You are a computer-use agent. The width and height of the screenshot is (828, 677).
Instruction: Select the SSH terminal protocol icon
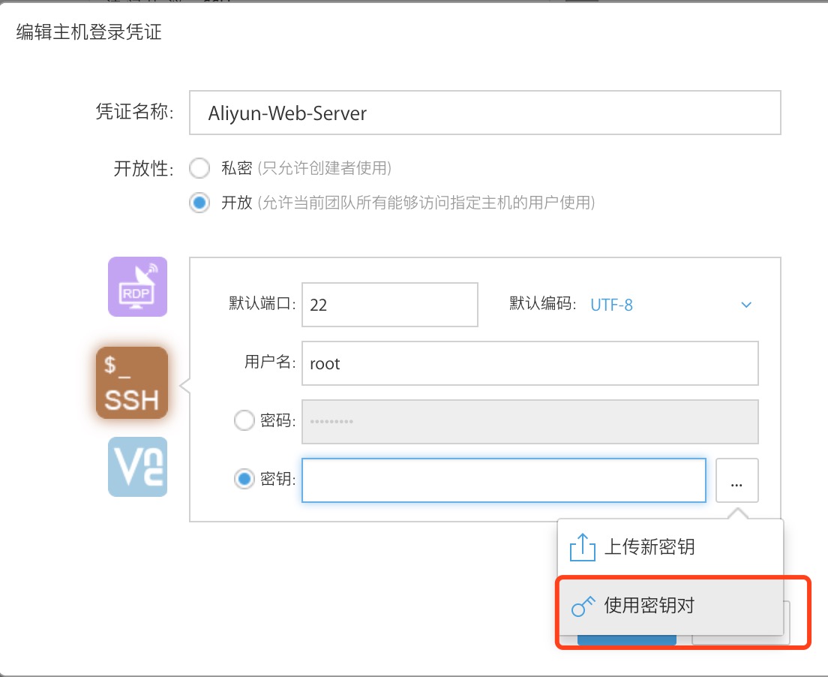tap(132, 383)
